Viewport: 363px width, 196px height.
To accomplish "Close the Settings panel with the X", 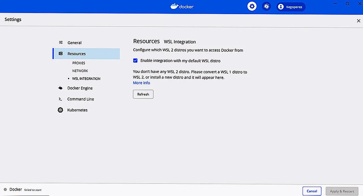I will tap(358, 21).
